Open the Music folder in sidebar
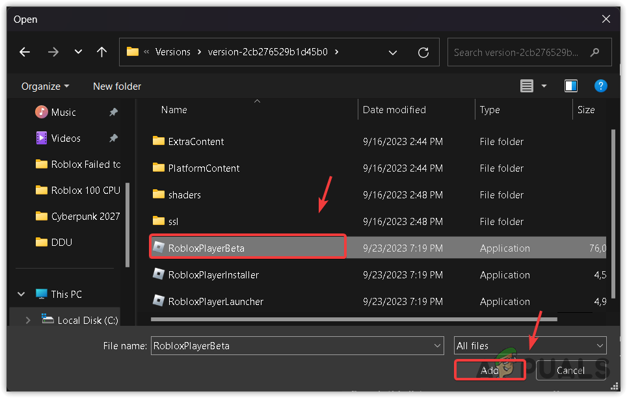The height and width of the screenshot is (398, 627). click(63, 112)
